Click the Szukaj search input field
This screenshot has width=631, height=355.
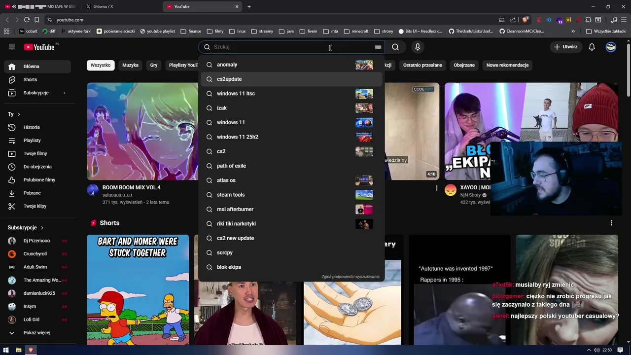(x=291, y=47)
